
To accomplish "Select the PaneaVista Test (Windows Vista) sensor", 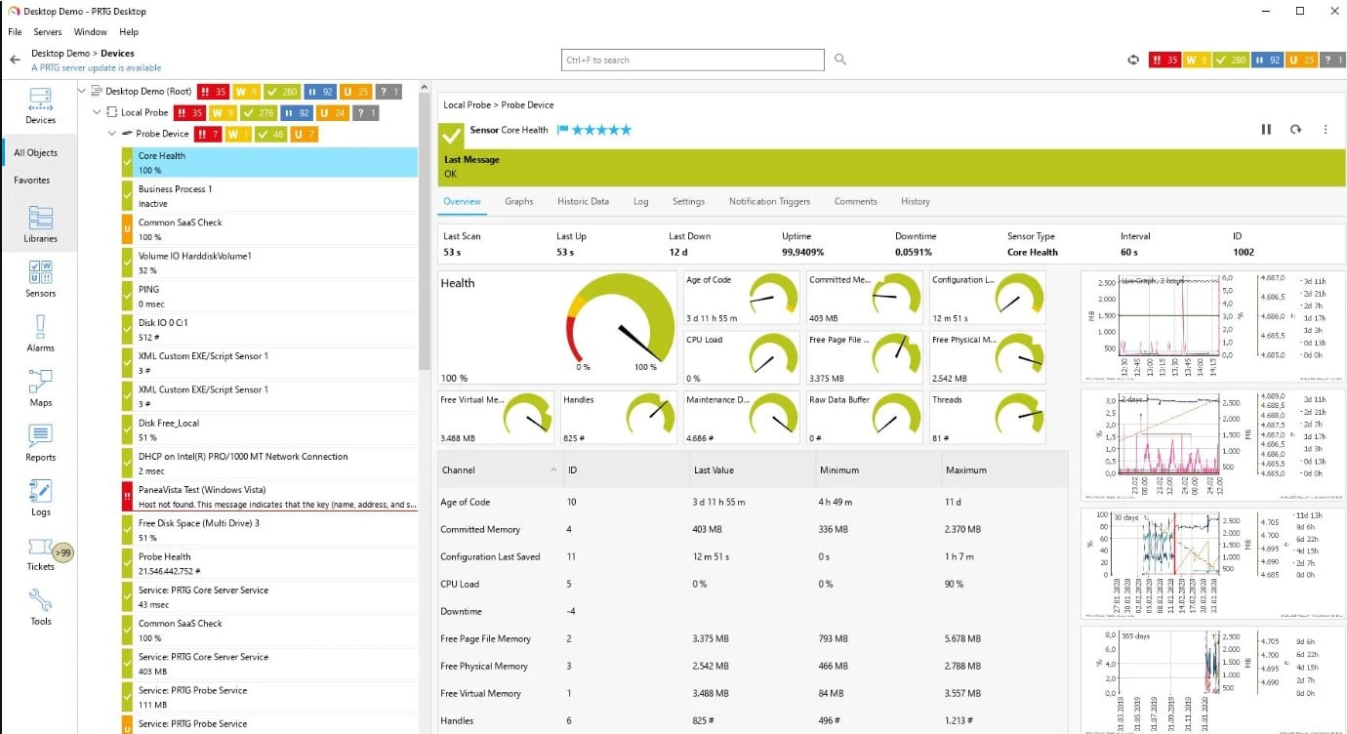I will pos(269,497).
